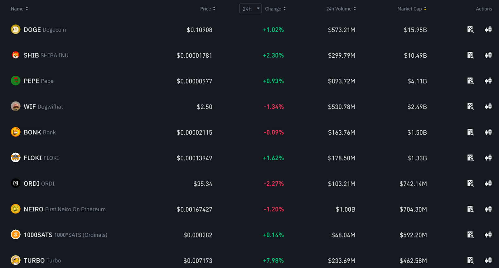The height and width of the screenshot is (268, 499).
Task: Click the trade candlestick icon for WIF
Action: point(488,107)
